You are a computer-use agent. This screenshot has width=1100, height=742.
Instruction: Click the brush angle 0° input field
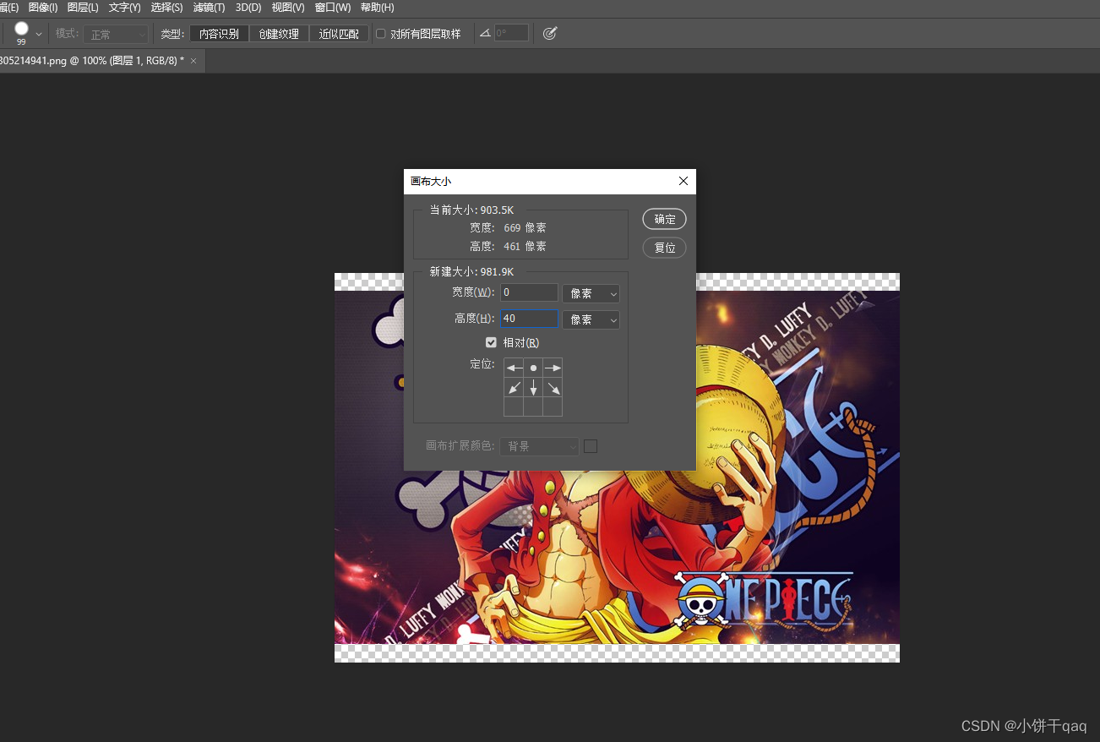(512, 33)
